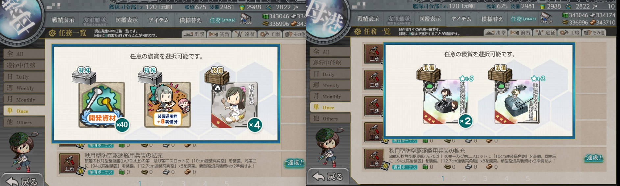Filter quests by 出撃 in right screen
The width and height of the screenshot is (620, 186).
coord(495,33)
